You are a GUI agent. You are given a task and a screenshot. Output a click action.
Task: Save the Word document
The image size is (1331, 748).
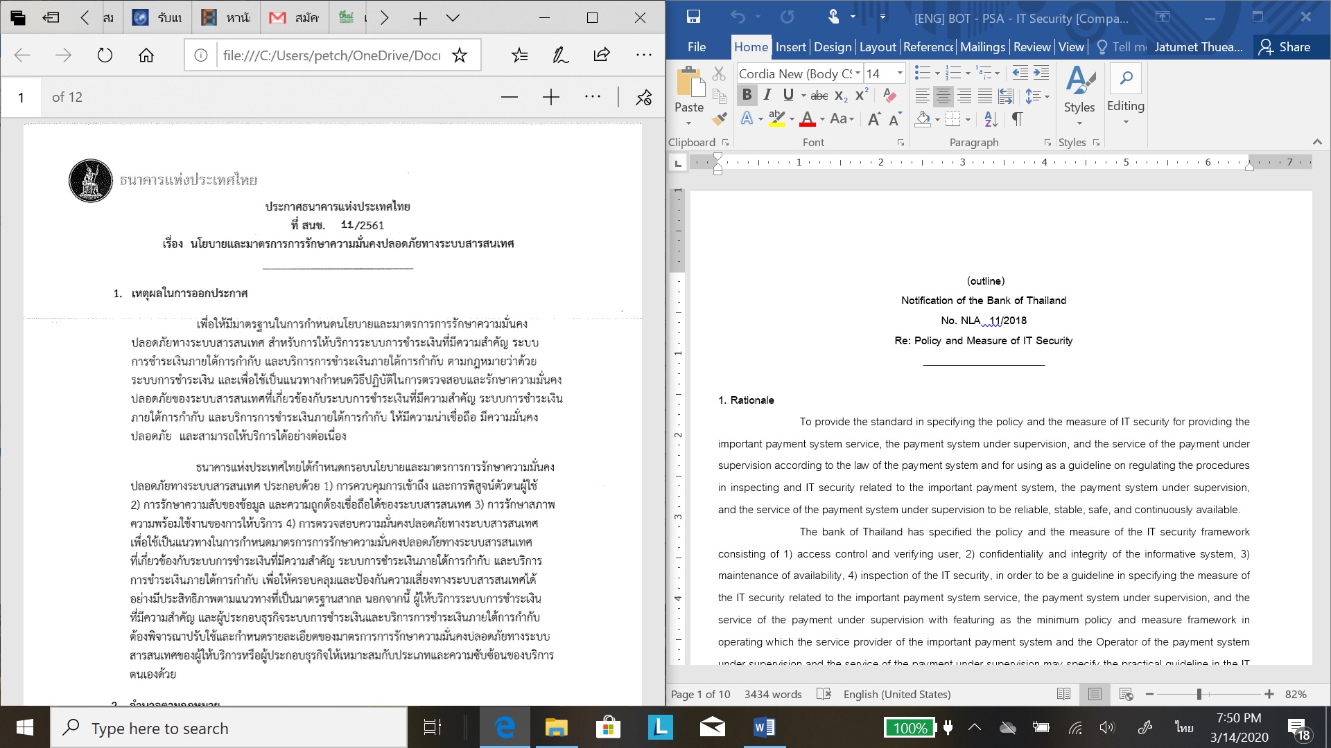tap(693, 17)
